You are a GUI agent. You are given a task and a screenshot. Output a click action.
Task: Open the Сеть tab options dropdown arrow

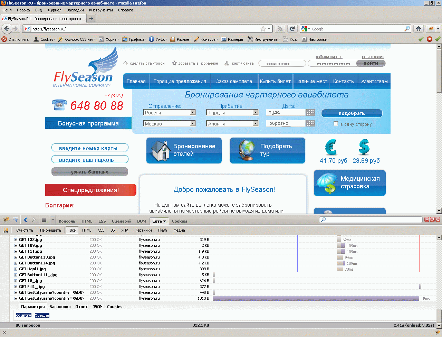[164, 221]
